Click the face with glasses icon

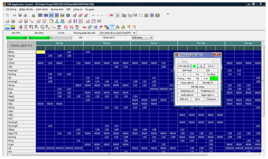[77, 27]
